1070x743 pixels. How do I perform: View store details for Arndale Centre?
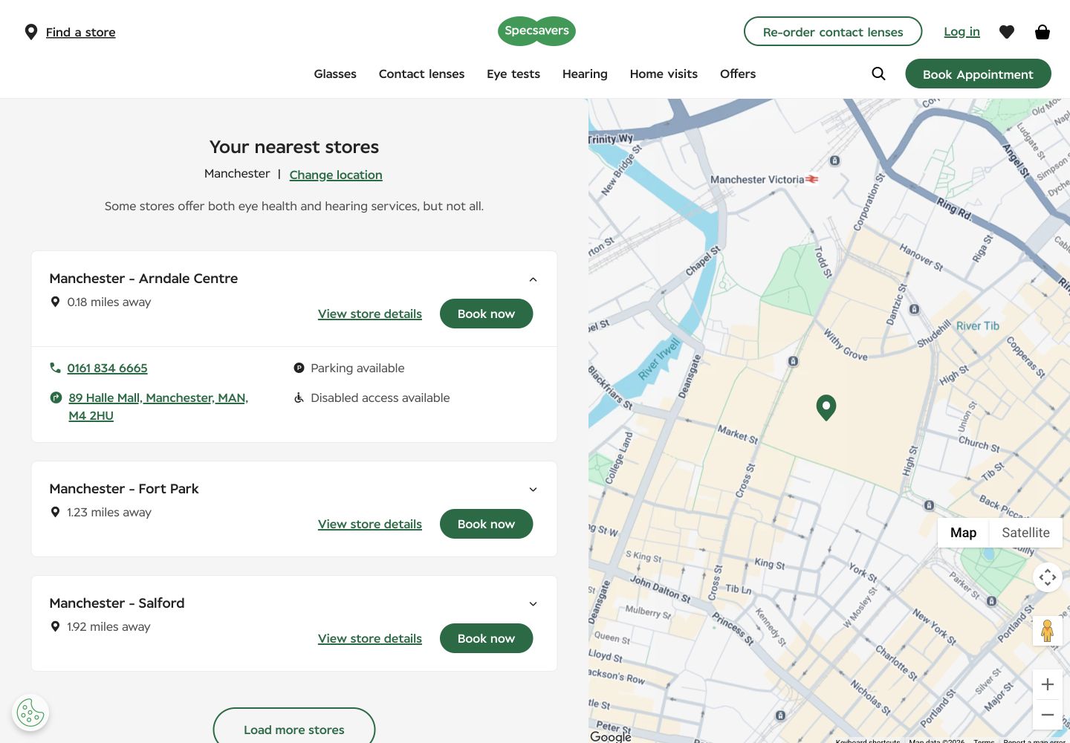370,314
